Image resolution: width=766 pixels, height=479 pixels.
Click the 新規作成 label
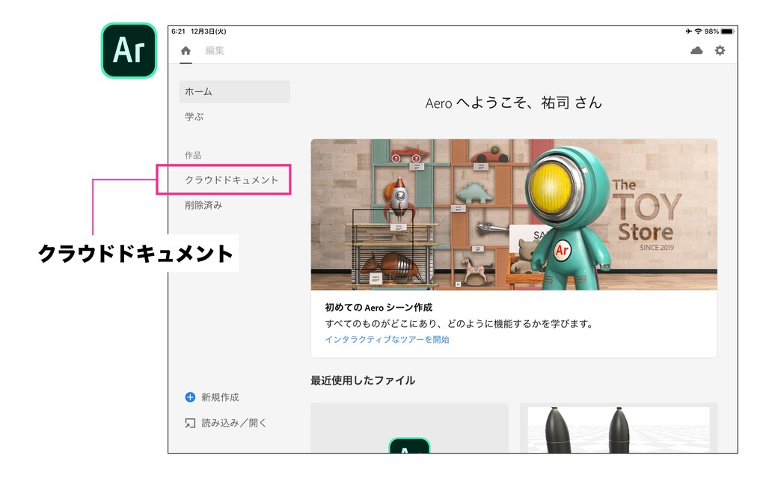pos(220,397)
